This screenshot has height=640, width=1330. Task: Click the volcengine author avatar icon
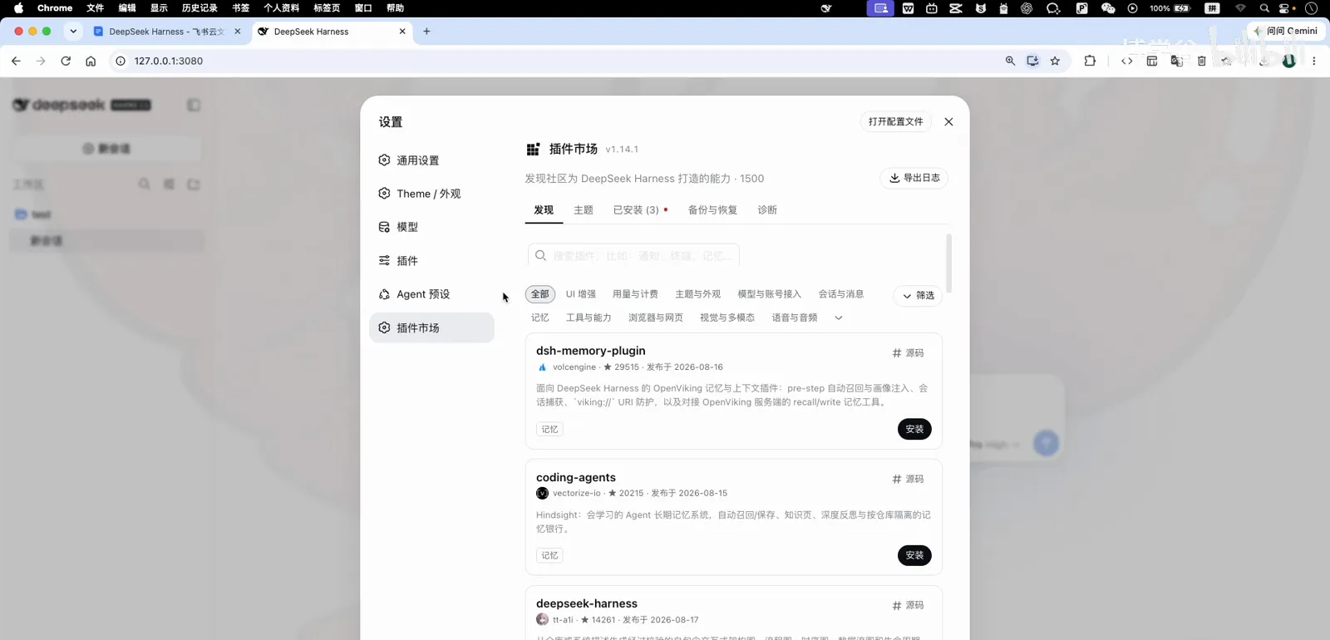click(x=542, y=367)
